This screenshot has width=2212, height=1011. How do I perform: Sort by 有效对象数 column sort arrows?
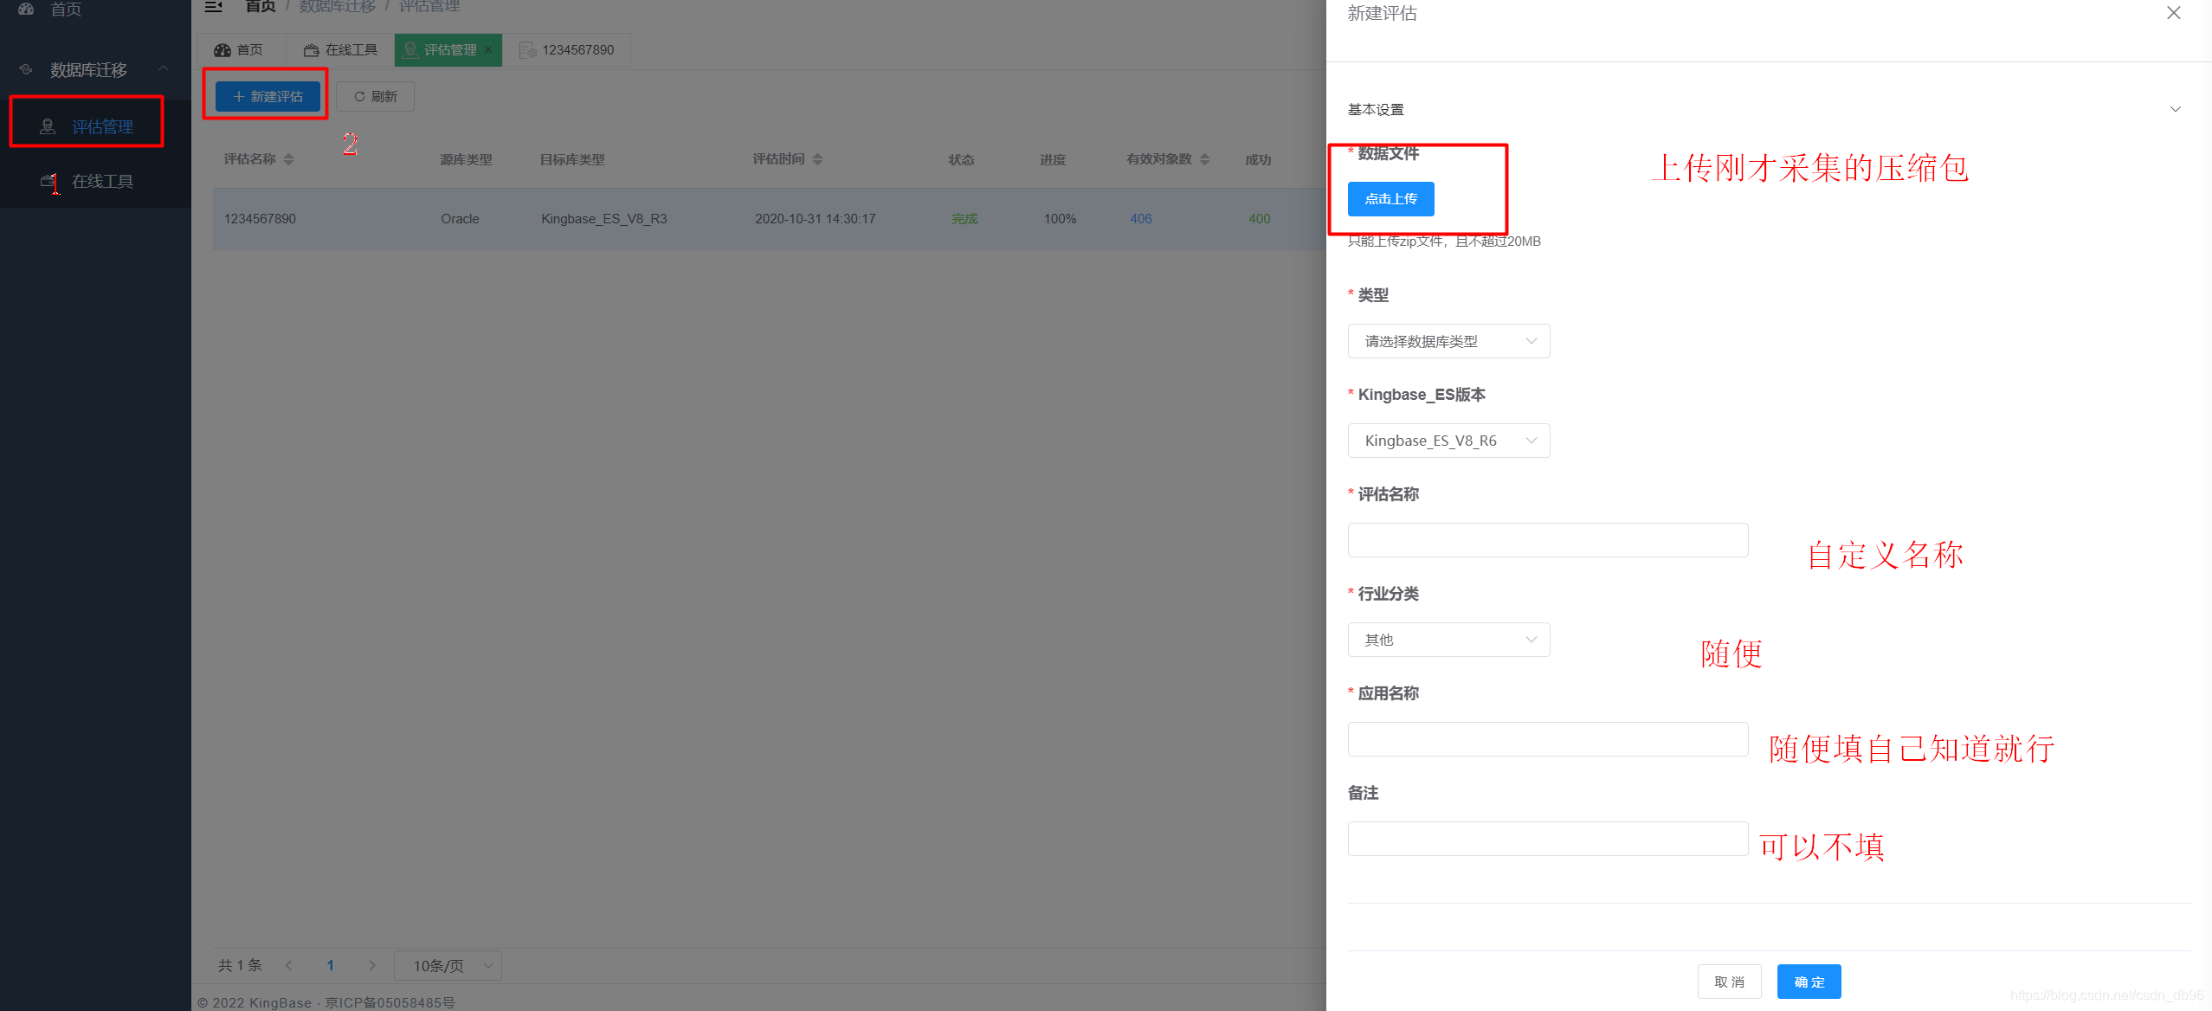click(x=1205, y=159)
